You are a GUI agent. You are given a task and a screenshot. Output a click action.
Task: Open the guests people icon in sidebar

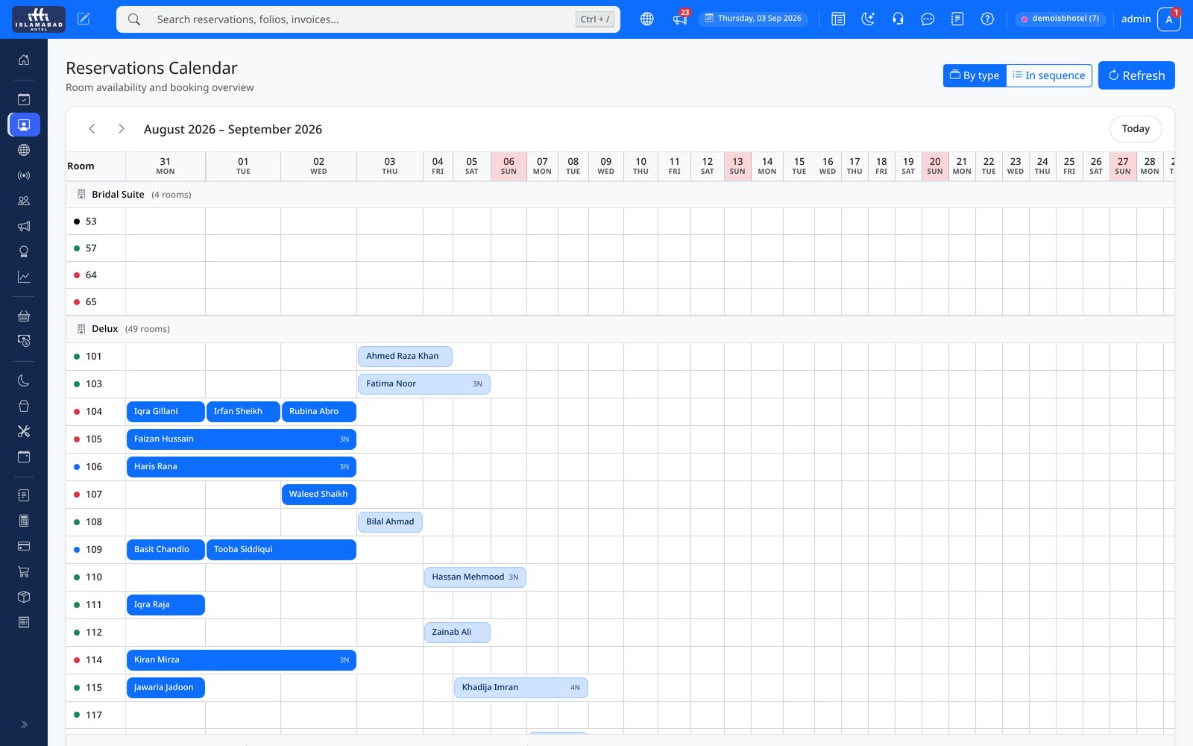24,201
